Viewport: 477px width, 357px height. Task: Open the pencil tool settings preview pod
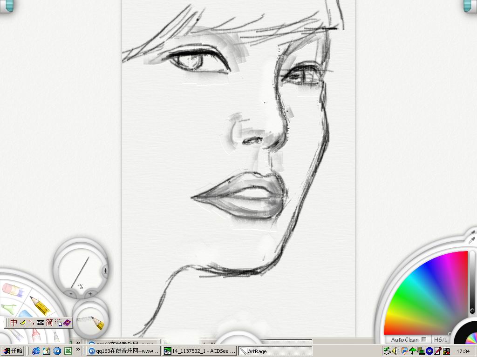click(90, 322)
